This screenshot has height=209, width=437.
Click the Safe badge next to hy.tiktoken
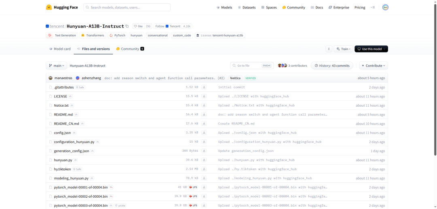click(x=77, y=169)
